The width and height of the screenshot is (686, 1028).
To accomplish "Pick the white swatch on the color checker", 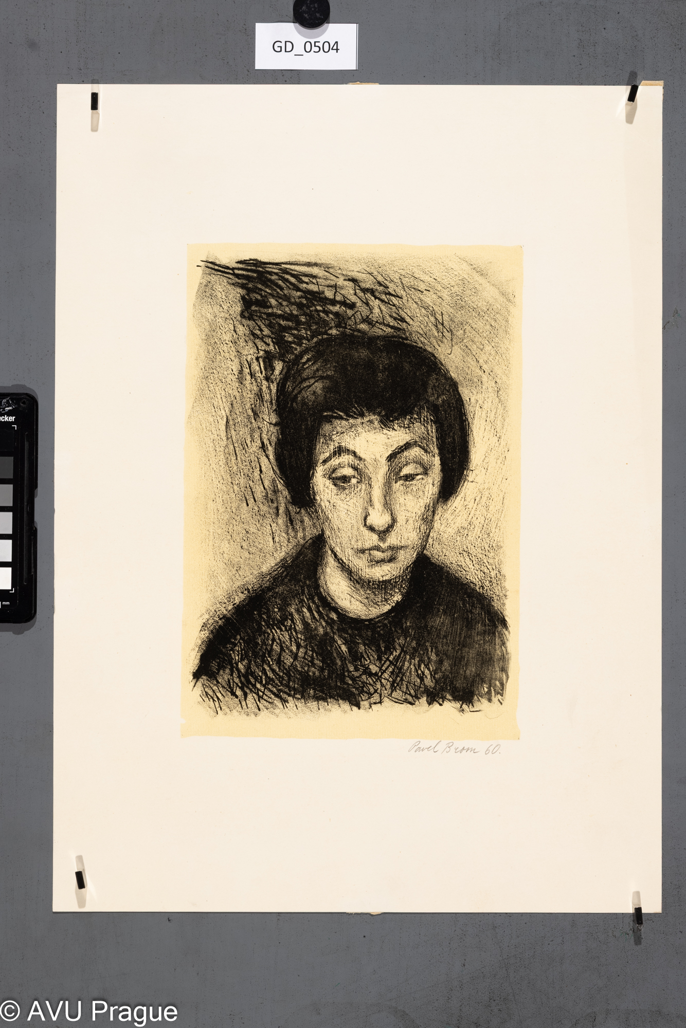I will pyautogui.click(x=6, y=578).
